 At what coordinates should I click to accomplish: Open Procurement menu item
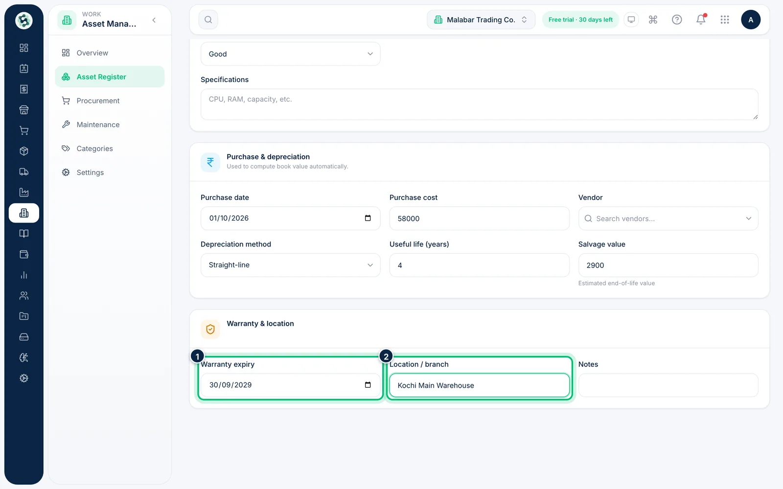[x=110, y=101]
